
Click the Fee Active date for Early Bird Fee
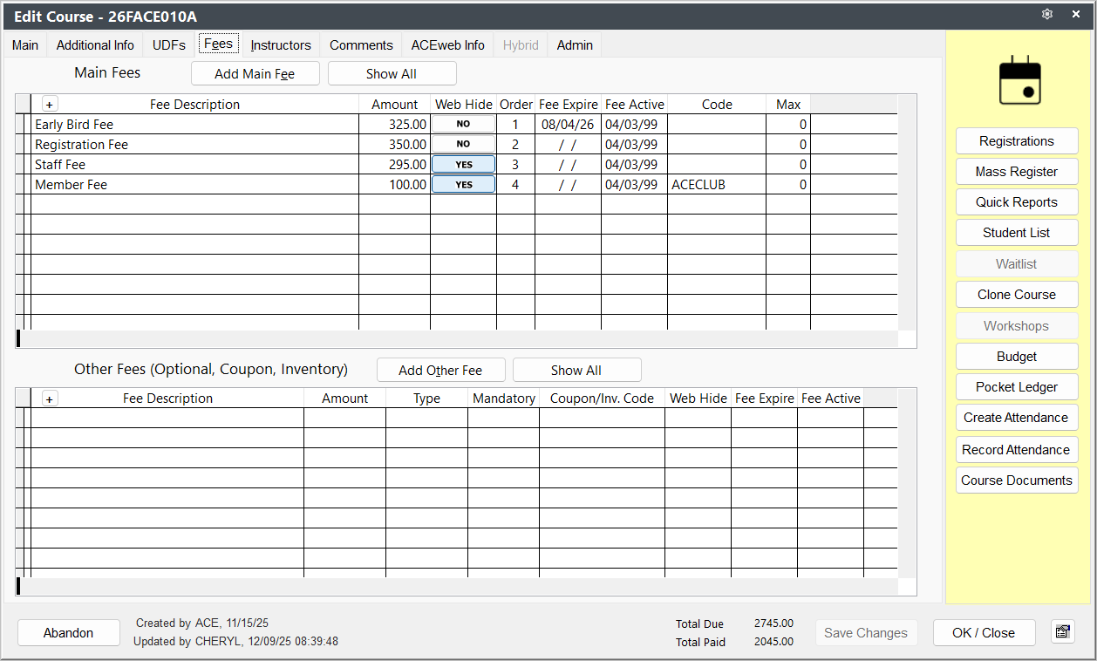click(634, 125)
